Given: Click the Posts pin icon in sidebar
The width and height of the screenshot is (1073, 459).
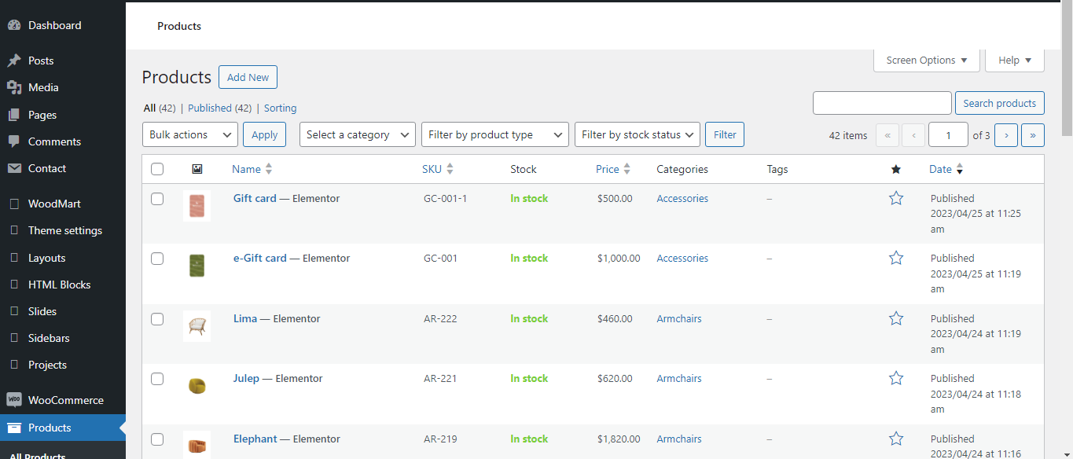Looking at the screenshot, I should coord(16,60).
